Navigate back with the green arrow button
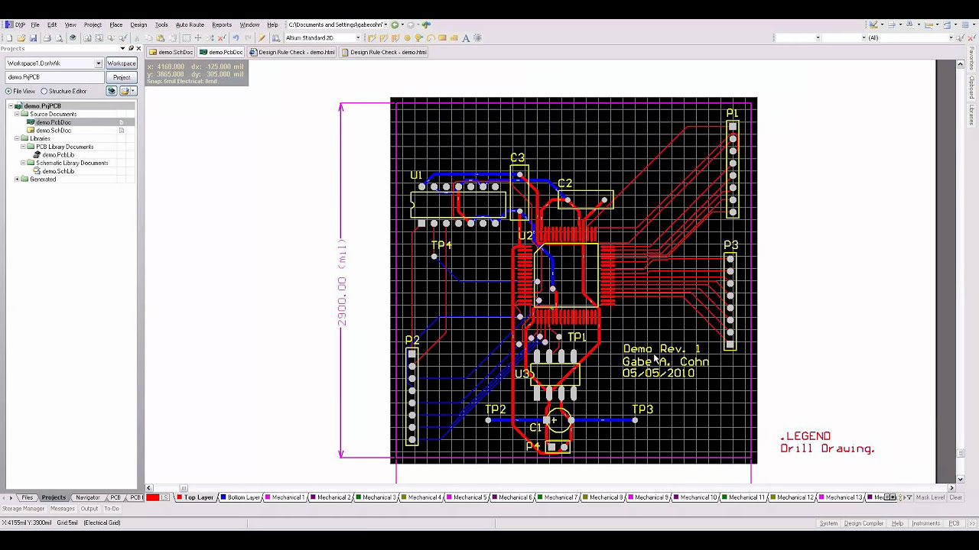The height and width of the screenshot is (550, 979). 395,24
